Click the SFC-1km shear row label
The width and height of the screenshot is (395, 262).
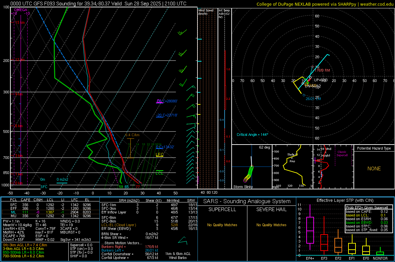click(108, 205)
